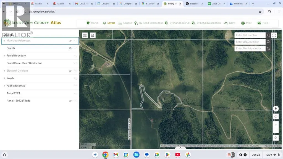
Task: Click the Enter Municipal Address field
Action: [x=250, y=48]
